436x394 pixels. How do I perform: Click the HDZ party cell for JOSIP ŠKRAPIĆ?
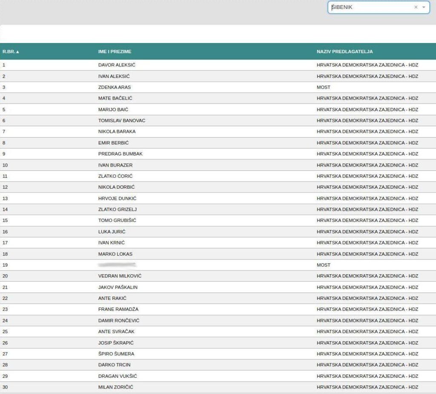coord(367,343)
